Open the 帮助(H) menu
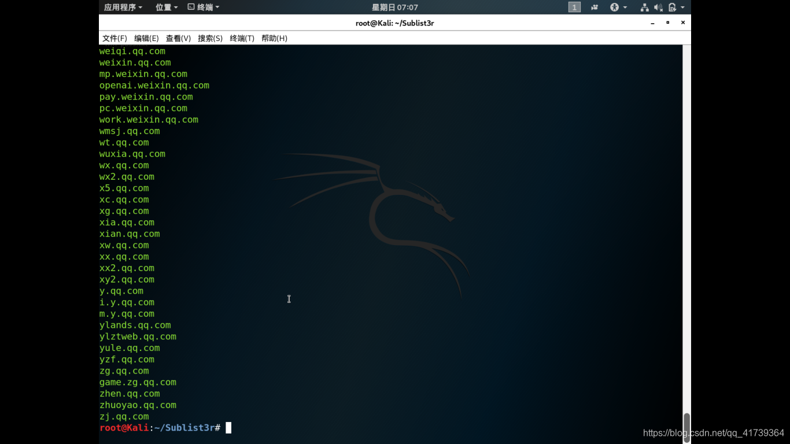The width and height of the screenshot is (790, 444). (274, 38)
